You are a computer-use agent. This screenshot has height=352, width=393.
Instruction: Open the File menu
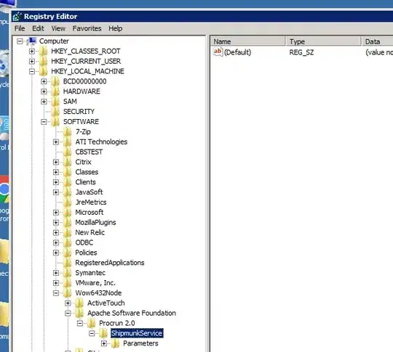20,28
